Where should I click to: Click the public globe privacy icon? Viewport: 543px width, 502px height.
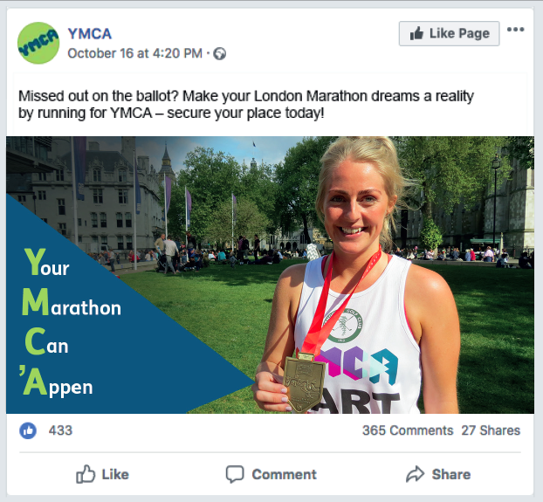click(220, 54)
